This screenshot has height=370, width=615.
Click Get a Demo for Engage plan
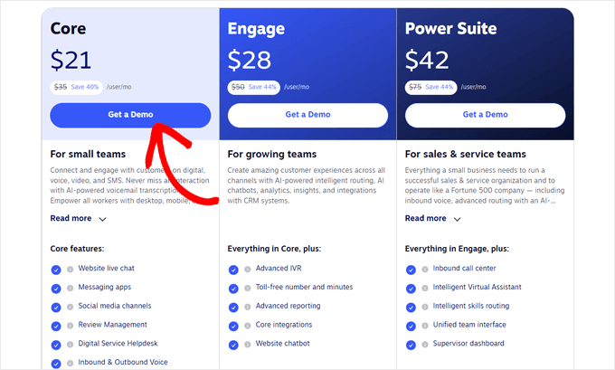[x=307, y=115]
